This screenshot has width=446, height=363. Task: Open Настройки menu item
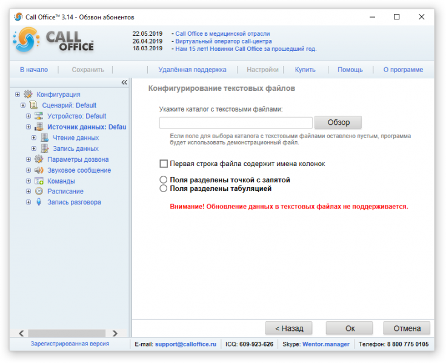262,70
